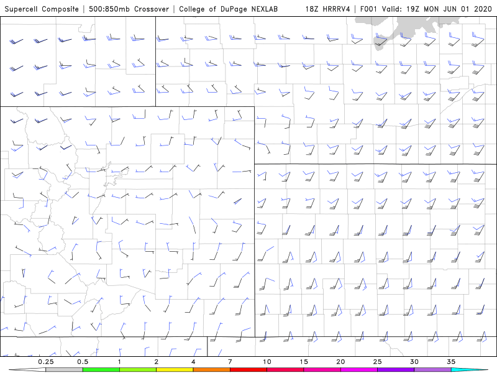Viewport: 497px width, 373px height.
Task: Click the "4" legend value
Action: (x=193, y=362)
